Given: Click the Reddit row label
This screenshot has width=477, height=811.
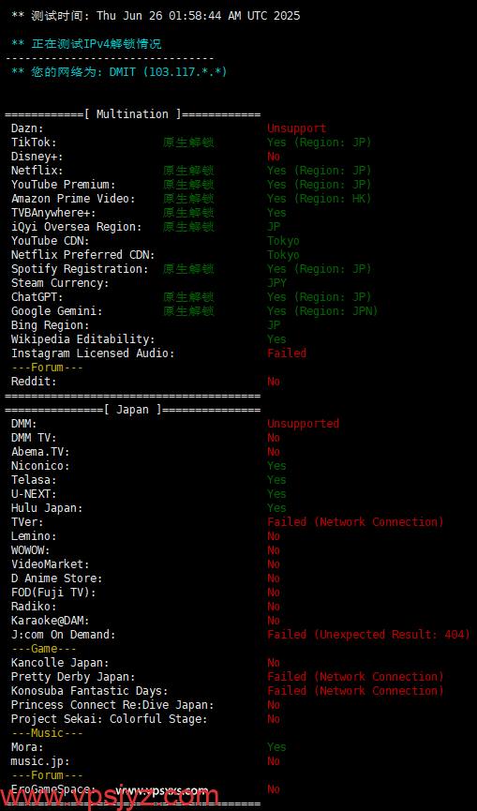Looking at the screenshot, I should 34,382.
